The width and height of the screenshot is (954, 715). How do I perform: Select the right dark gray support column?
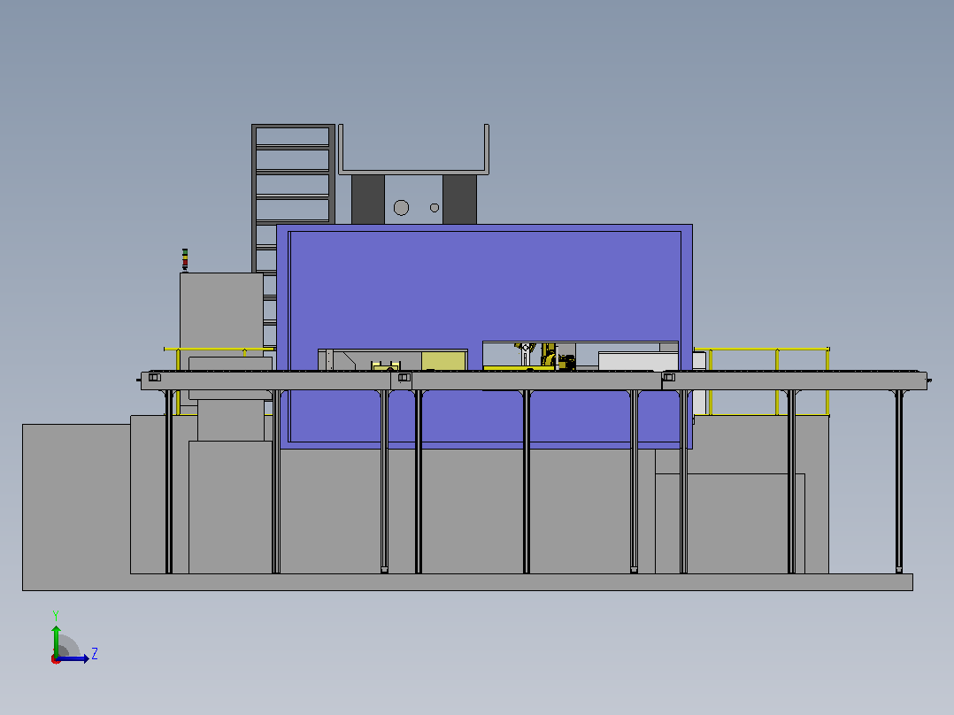pyautogui.click(x=459, y=200)
